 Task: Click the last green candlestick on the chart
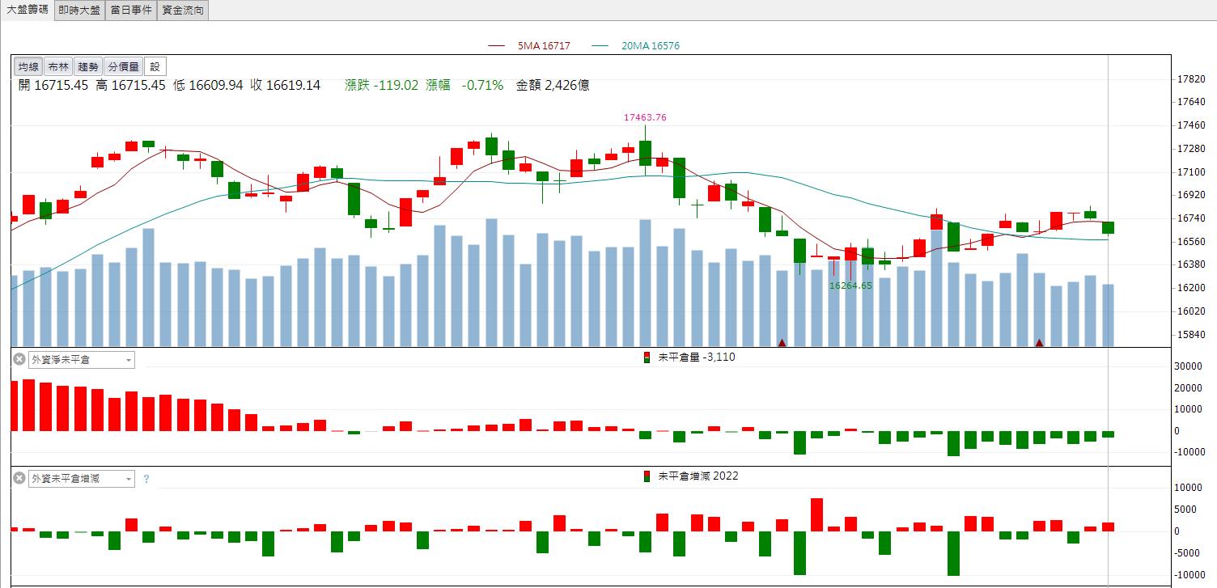[1108, 227]
